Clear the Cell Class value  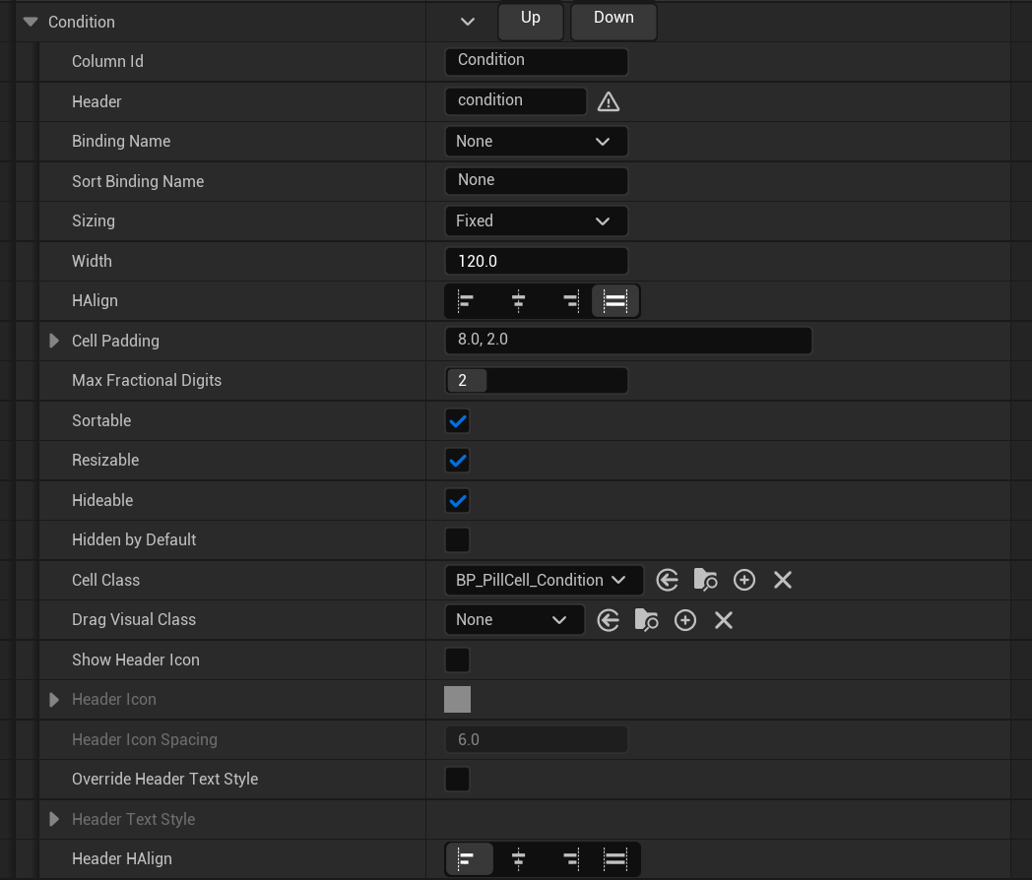(783, 580)
